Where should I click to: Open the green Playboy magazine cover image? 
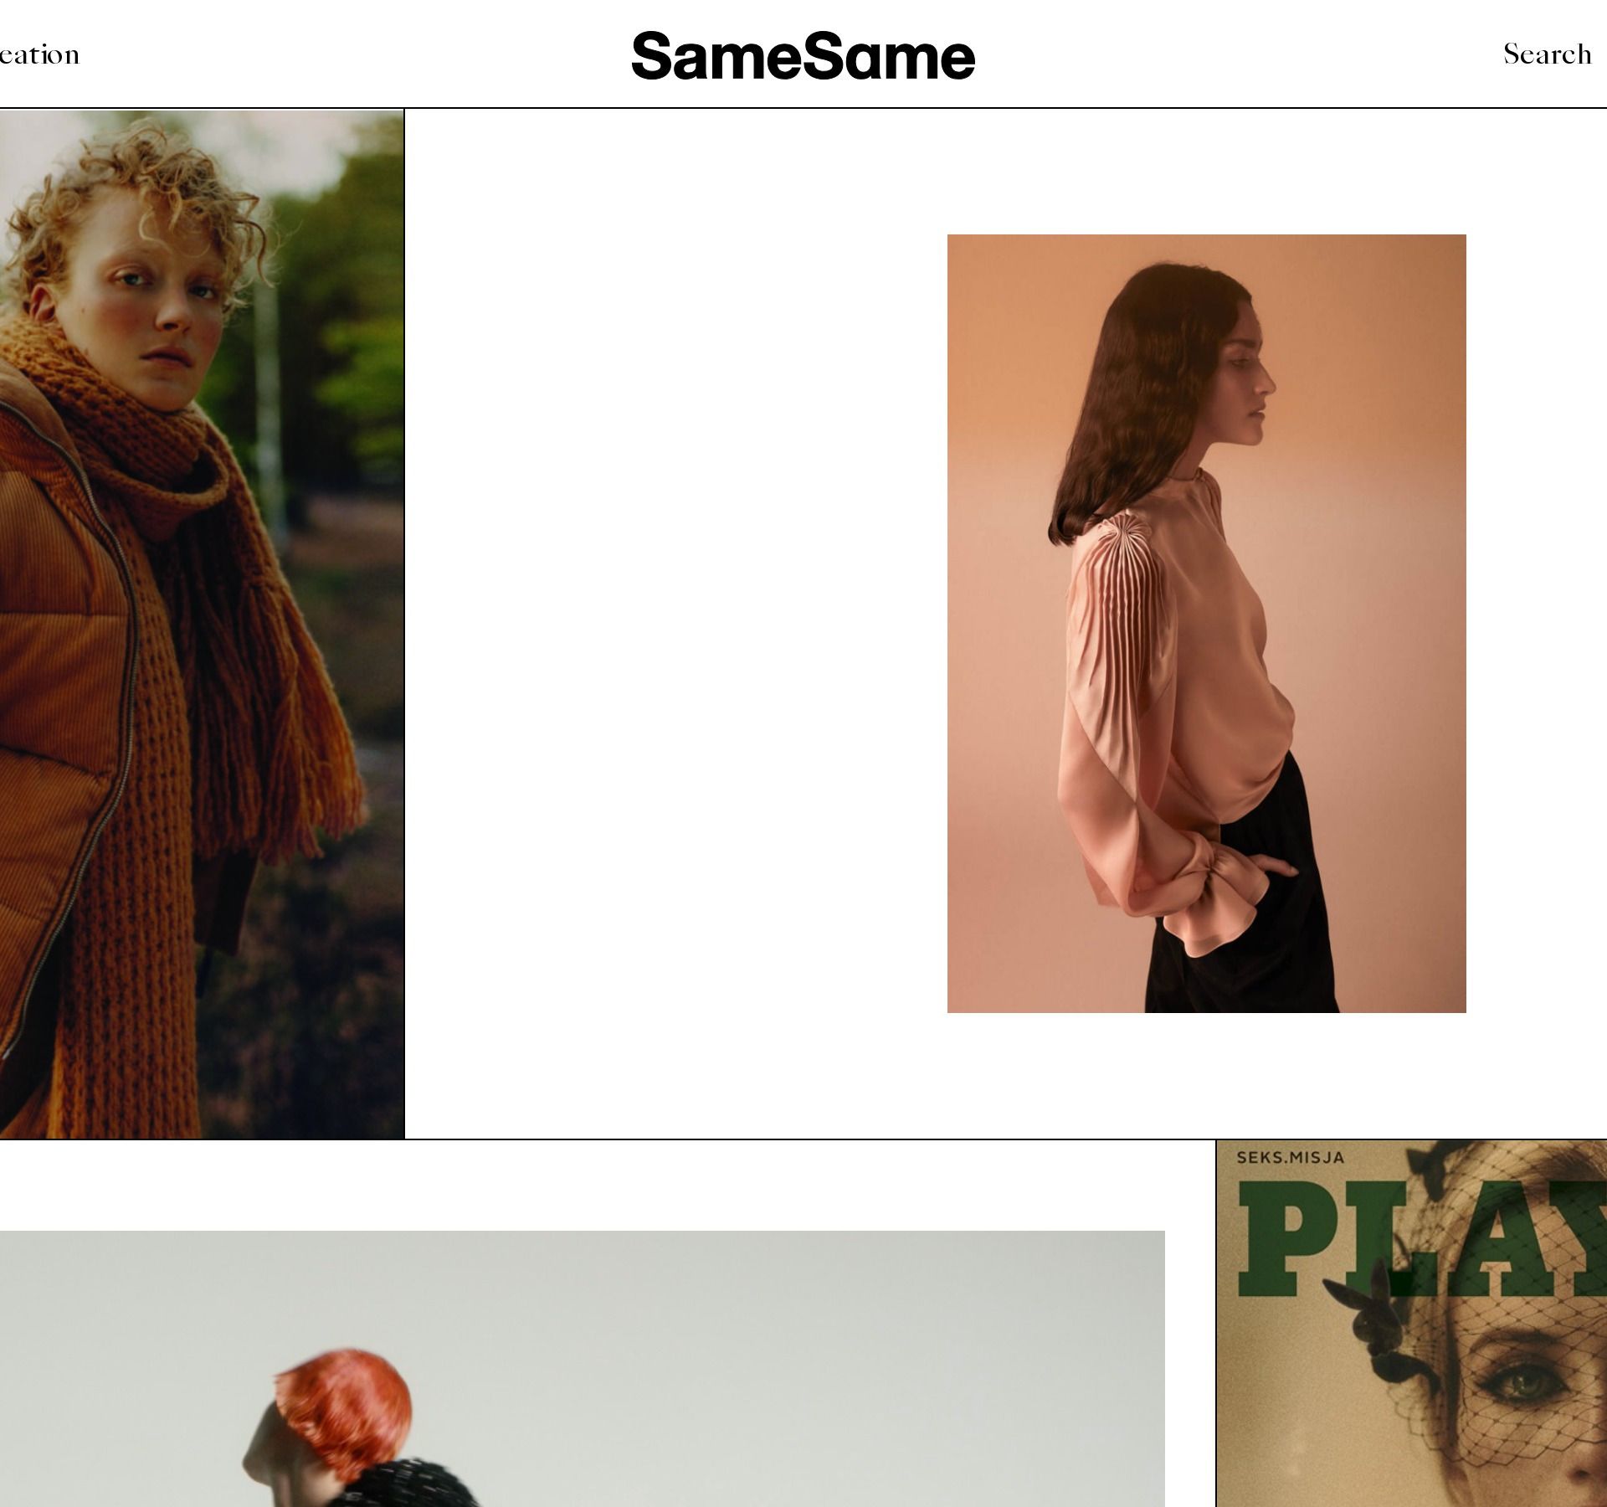(1412, 1324)
